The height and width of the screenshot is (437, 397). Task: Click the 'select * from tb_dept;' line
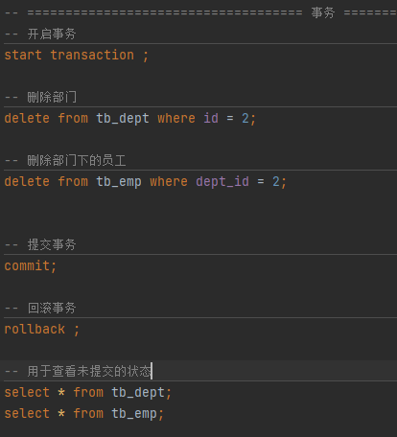click(88, 393)
